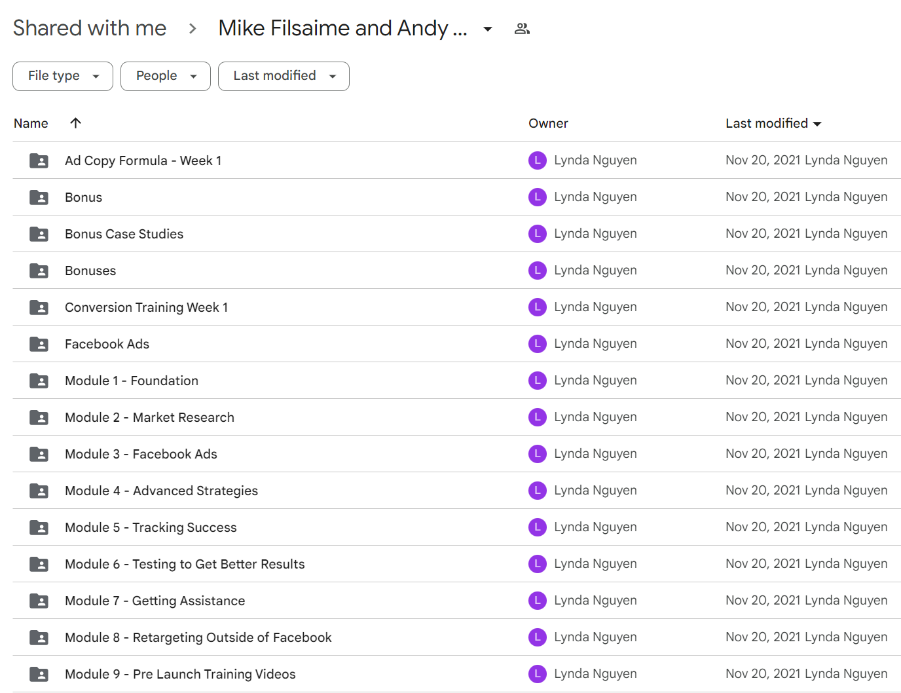Select Module 2 - Market Research folder name

149,417
